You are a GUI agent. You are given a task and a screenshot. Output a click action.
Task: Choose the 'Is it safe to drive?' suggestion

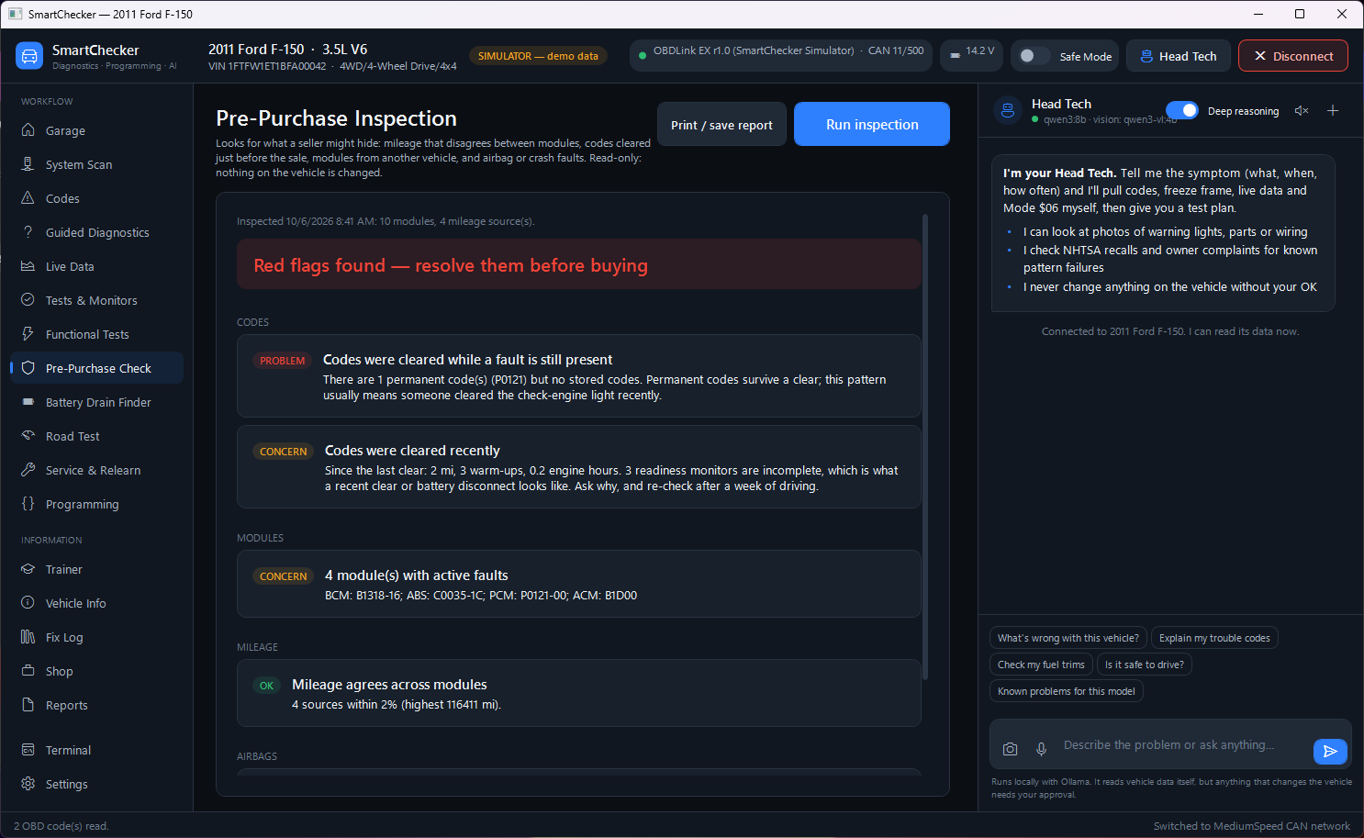coord(1144,665)
